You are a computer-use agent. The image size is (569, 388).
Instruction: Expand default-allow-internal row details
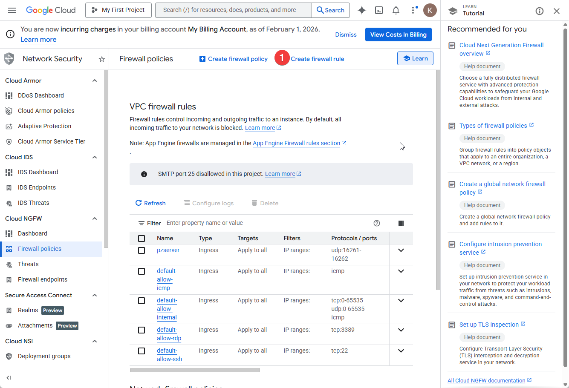(401, 301)
